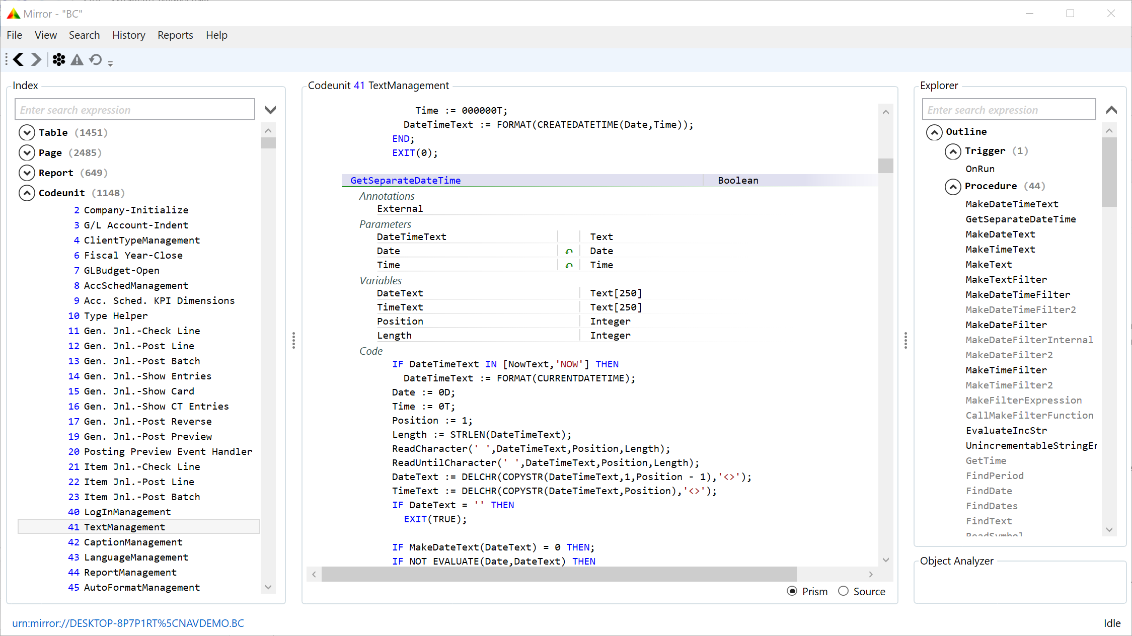Select the Prism view radio button
This screenshot has width=1132, height=636.
(x=792, y=591)
